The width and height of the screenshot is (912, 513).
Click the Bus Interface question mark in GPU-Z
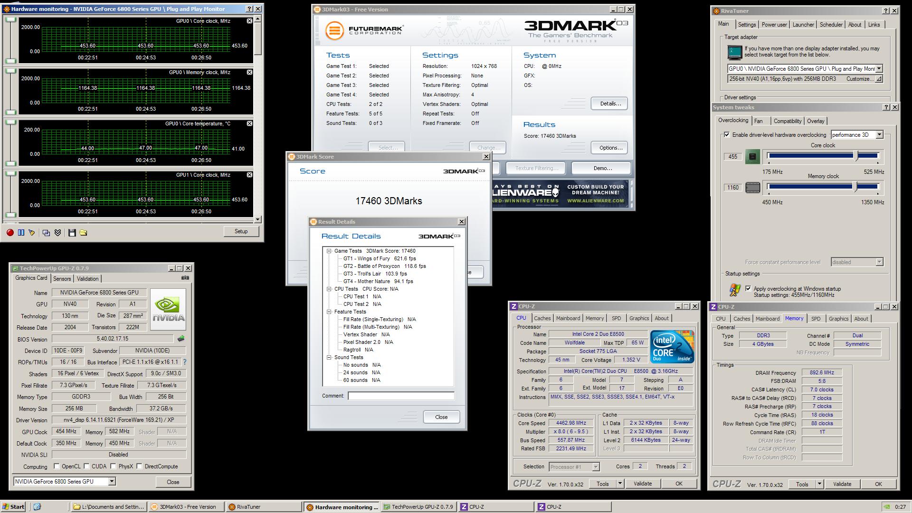[185, 362]
